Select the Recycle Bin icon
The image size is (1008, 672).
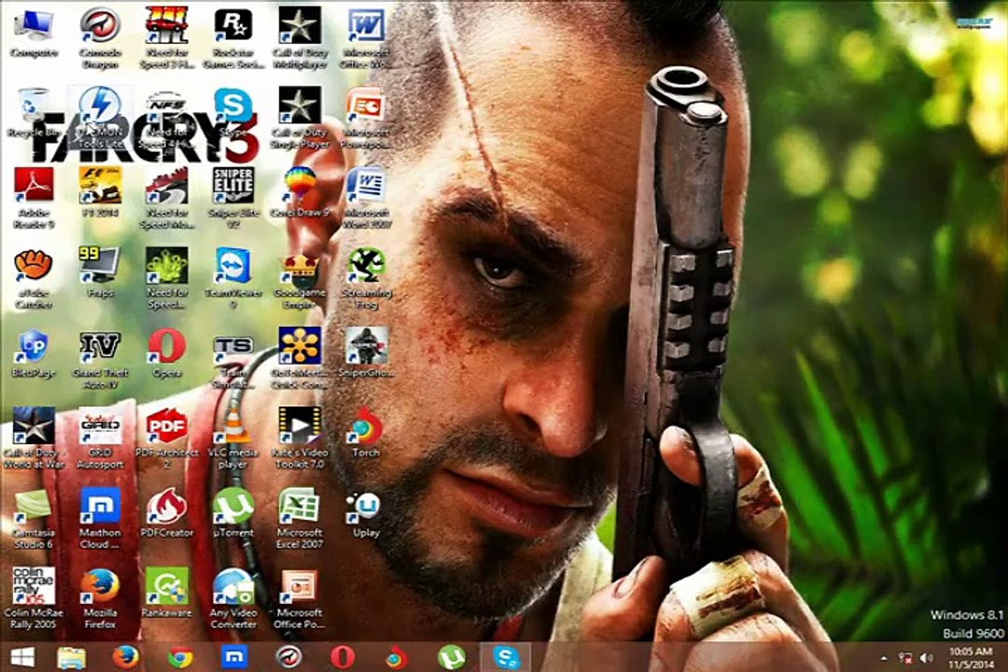[x=34, y=114]
